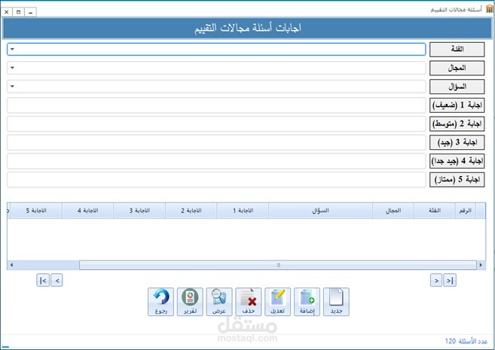Click the رجوع (Back) arrow icon
Image resolution: width=495 pixels, height=350 pixels.
tap(160, 302)
